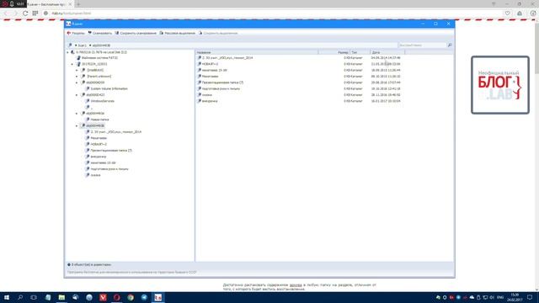This screenshot has width=539, height=303.
Task: Open the Разделы toolbar button
Action: (x=76, y=33)
